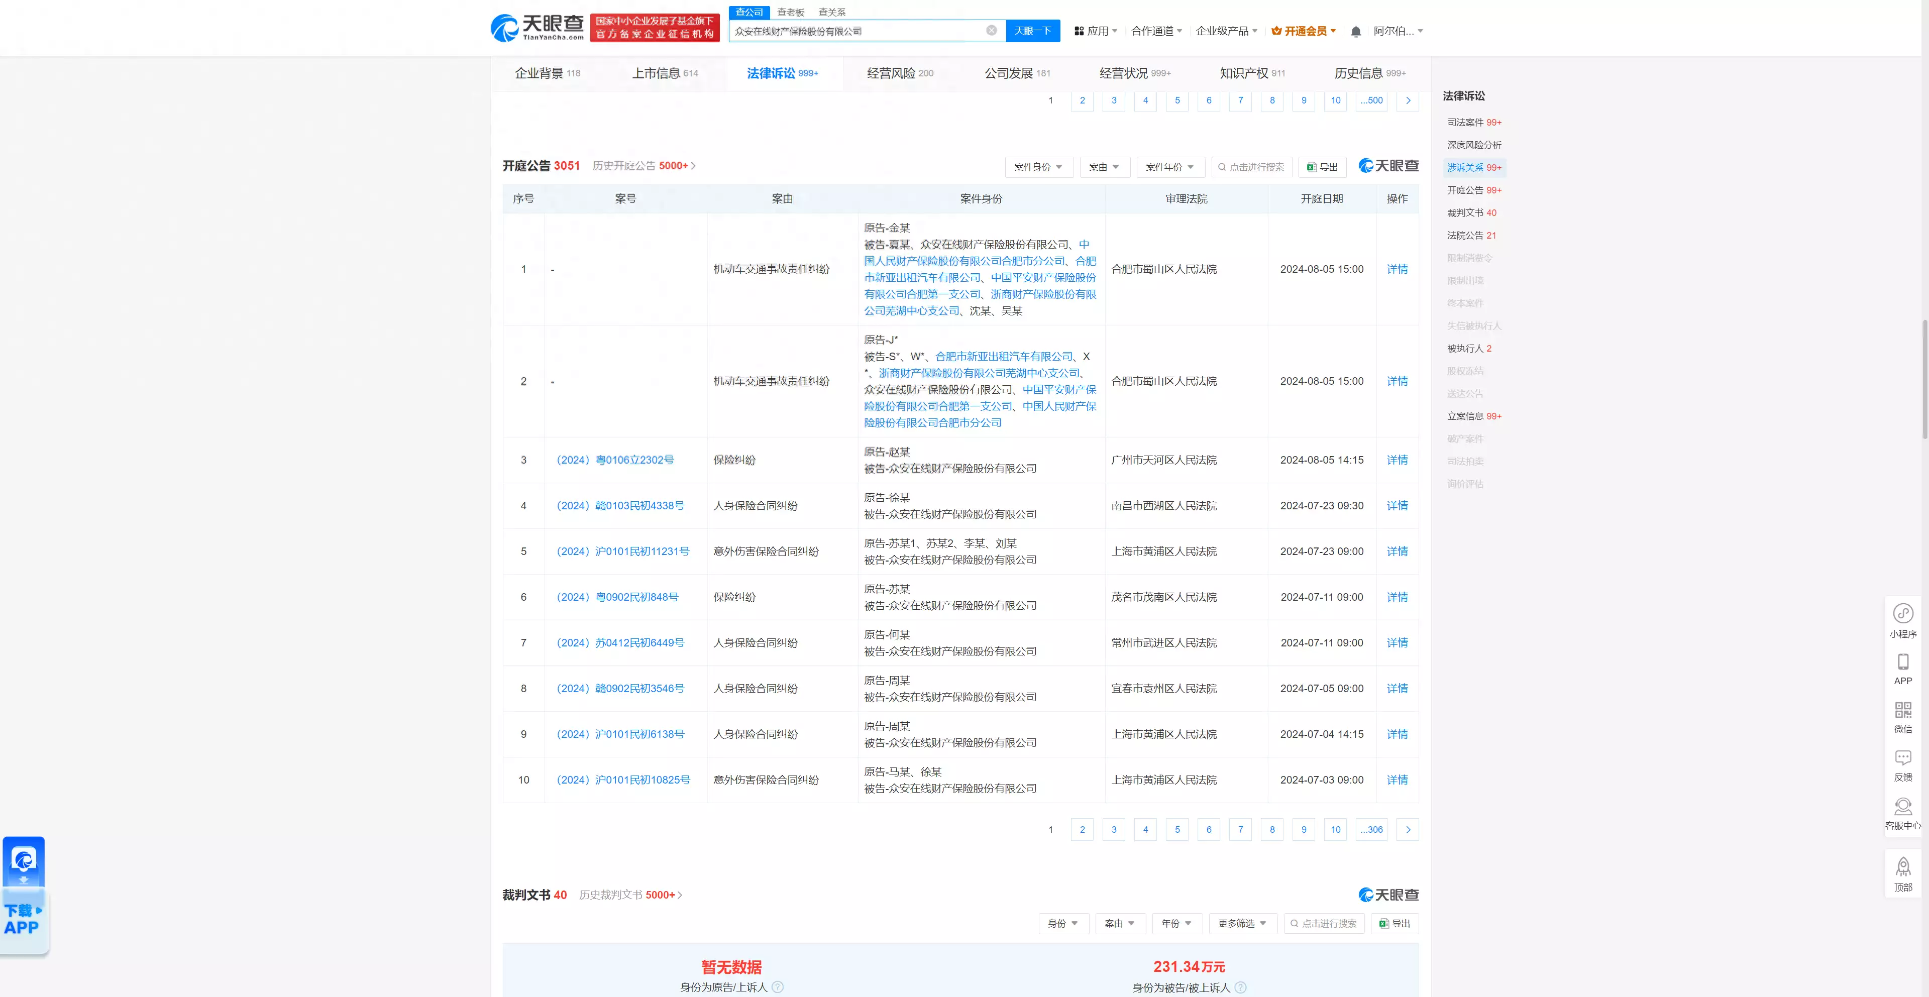Open the user account 阿尔伯... dropdown
Viewport: 1929px width, 997px height.
click(x=1398, y=31)
